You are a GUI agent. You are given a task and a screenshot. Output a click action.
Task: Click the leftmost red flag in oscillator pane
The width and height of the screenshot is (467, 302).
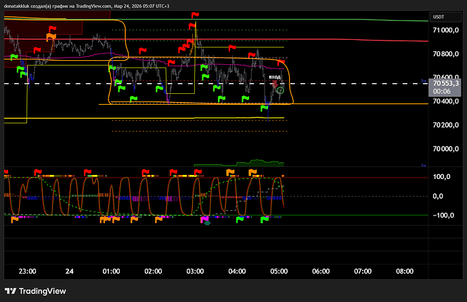[x=6, y=173]
